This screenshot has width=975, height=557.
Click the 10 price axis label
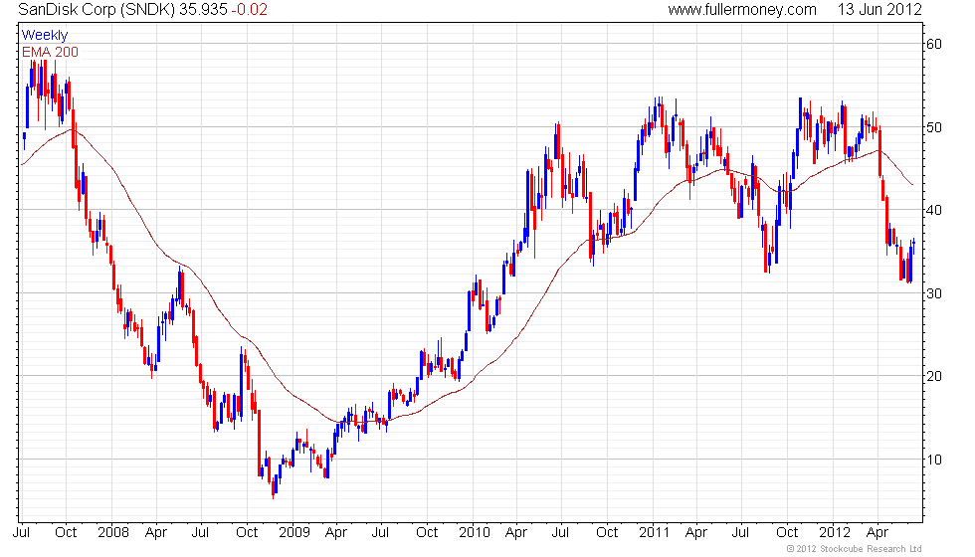point(934,460)
